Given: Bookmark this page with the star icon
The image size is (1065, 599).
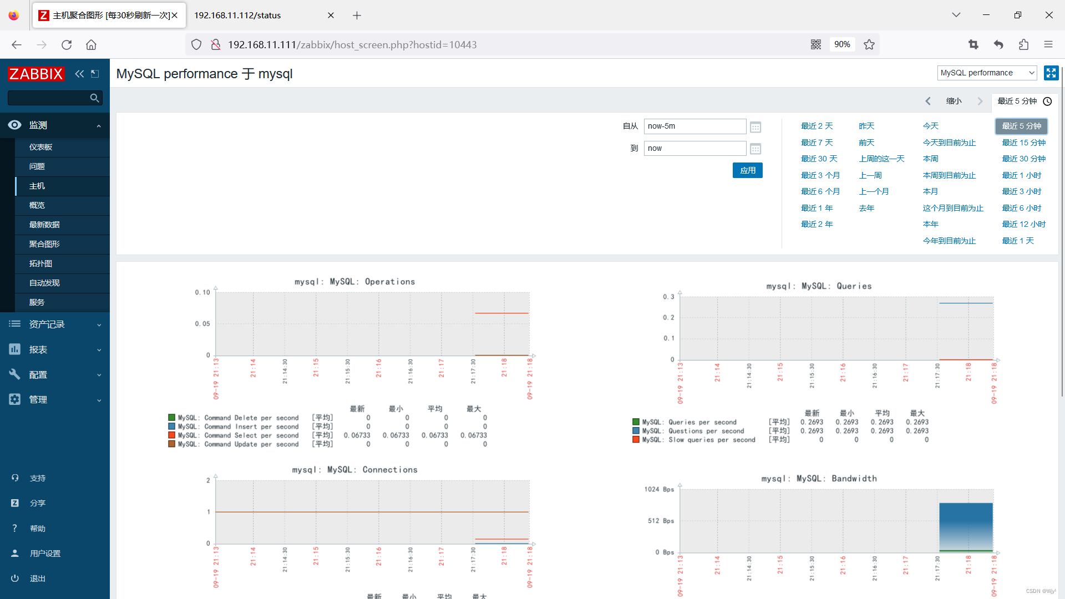Looking at the screenshot, I should (x=869, y=44).
